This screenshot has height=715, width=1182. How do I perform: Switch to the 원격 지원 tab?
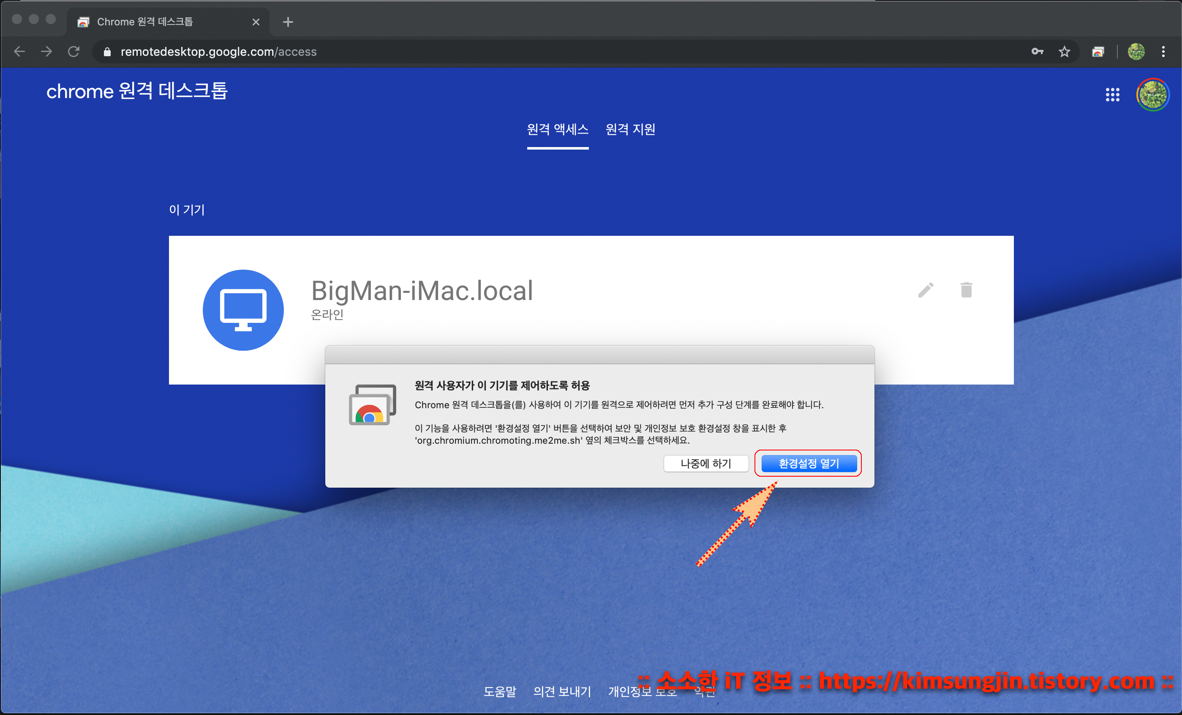pyautogui.click(x=630, y=130)
